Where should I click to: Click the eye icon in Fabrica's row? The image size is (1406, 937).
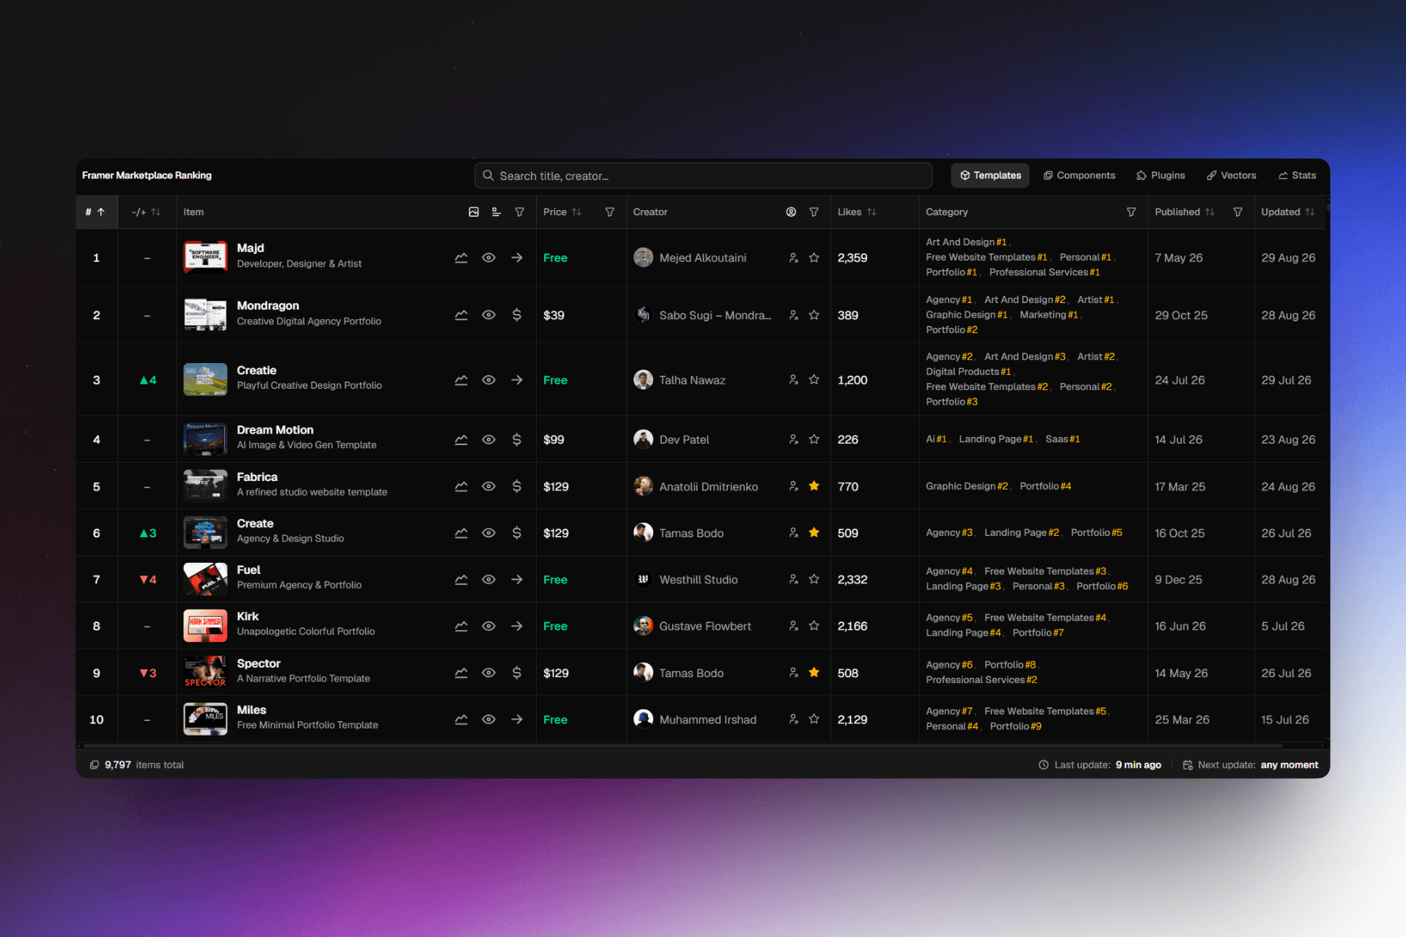[x=488, y=486]
